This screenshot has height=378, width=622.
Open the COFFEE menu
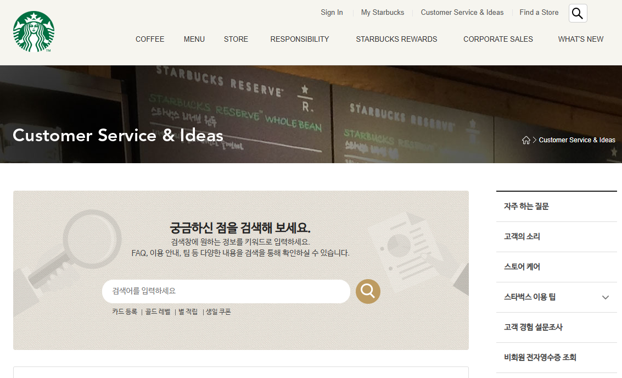(149, 40)
